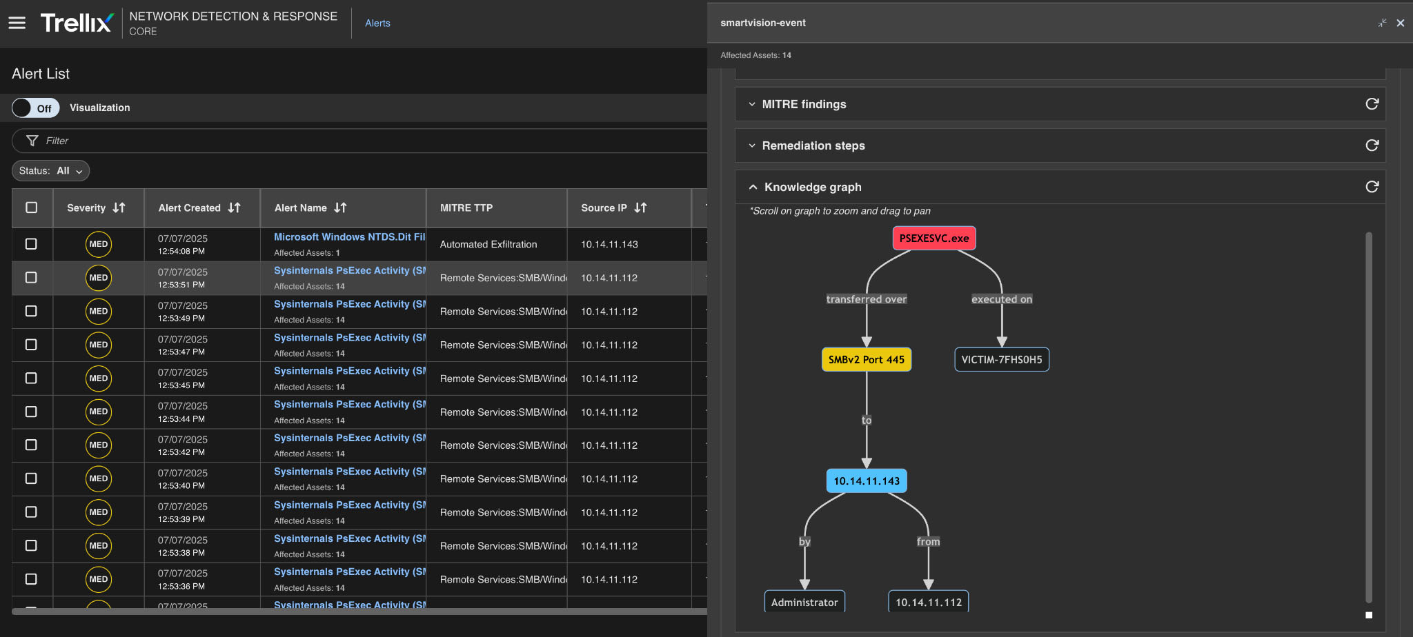The width and height of the screenshot is (1413, 637).
Task: Open the hamburger navigation menu
Action: coord(17,23)
